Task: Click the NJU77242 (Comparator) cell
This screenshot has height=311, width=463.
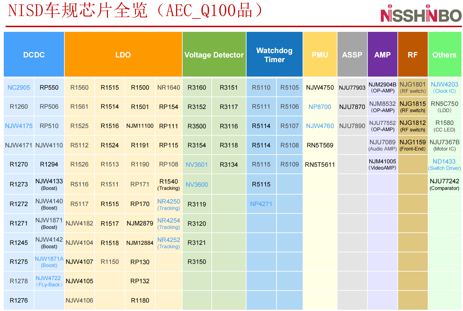Action: tap(445, 184)
